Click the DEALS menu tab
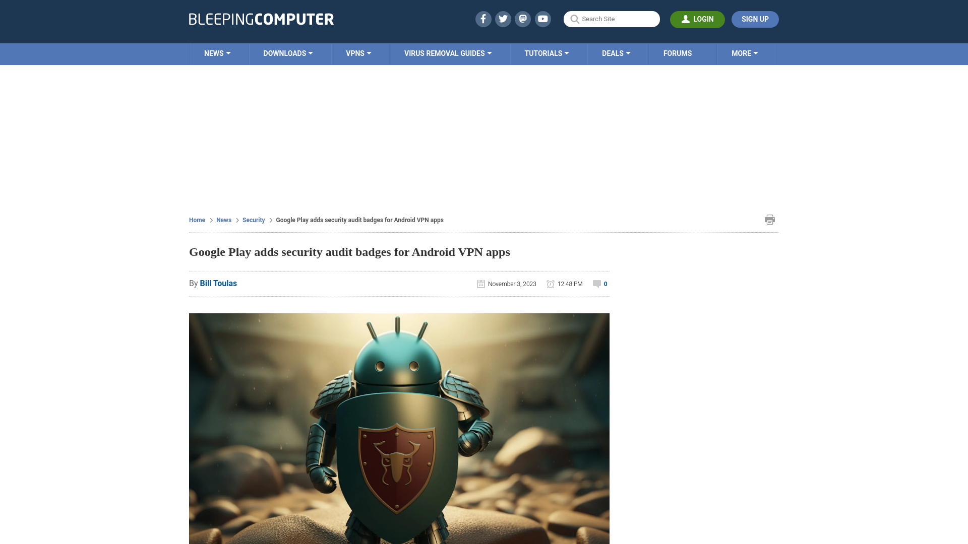The height and width of the screenshot is (544, 968). [616, 53]
